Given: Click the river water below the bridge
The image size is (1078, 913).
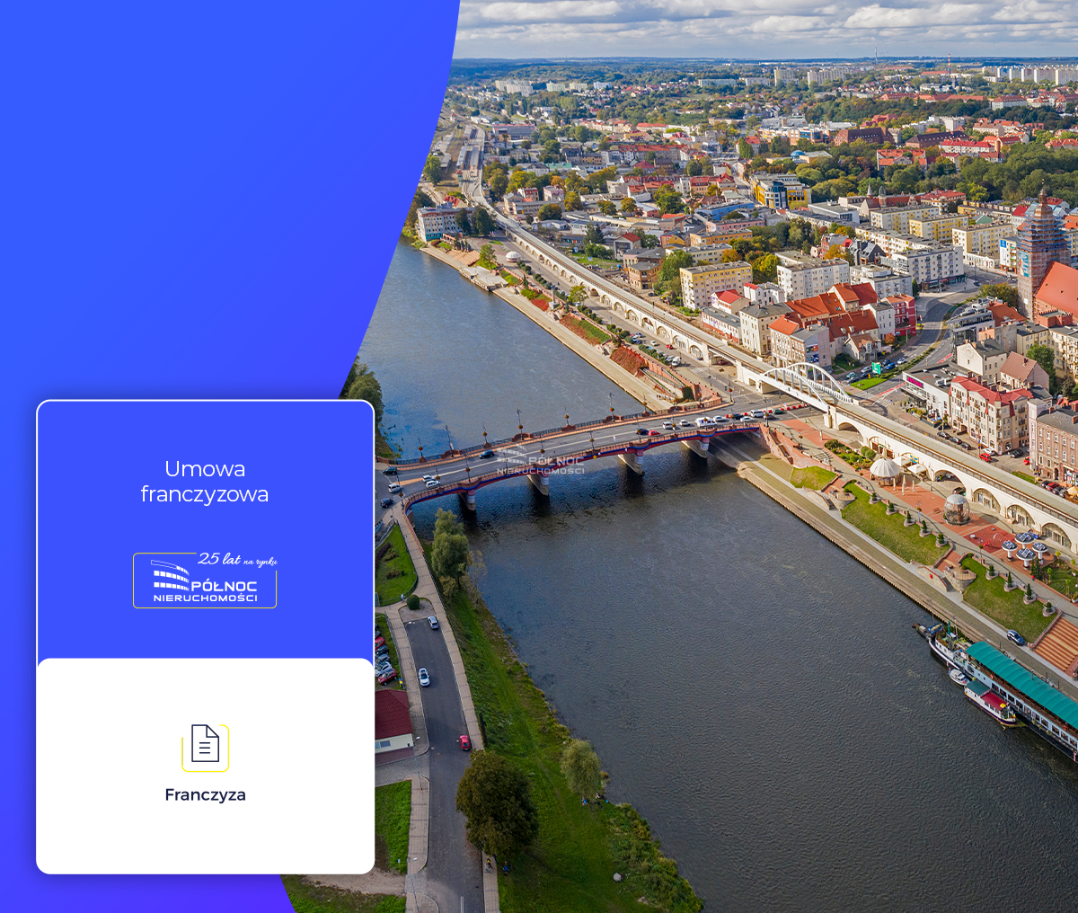Looking at the screenshot, I should [719, 674].
